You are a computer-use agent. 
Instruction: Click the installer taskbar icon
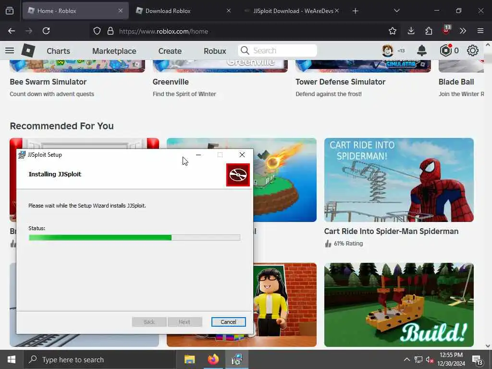point(236,359)
